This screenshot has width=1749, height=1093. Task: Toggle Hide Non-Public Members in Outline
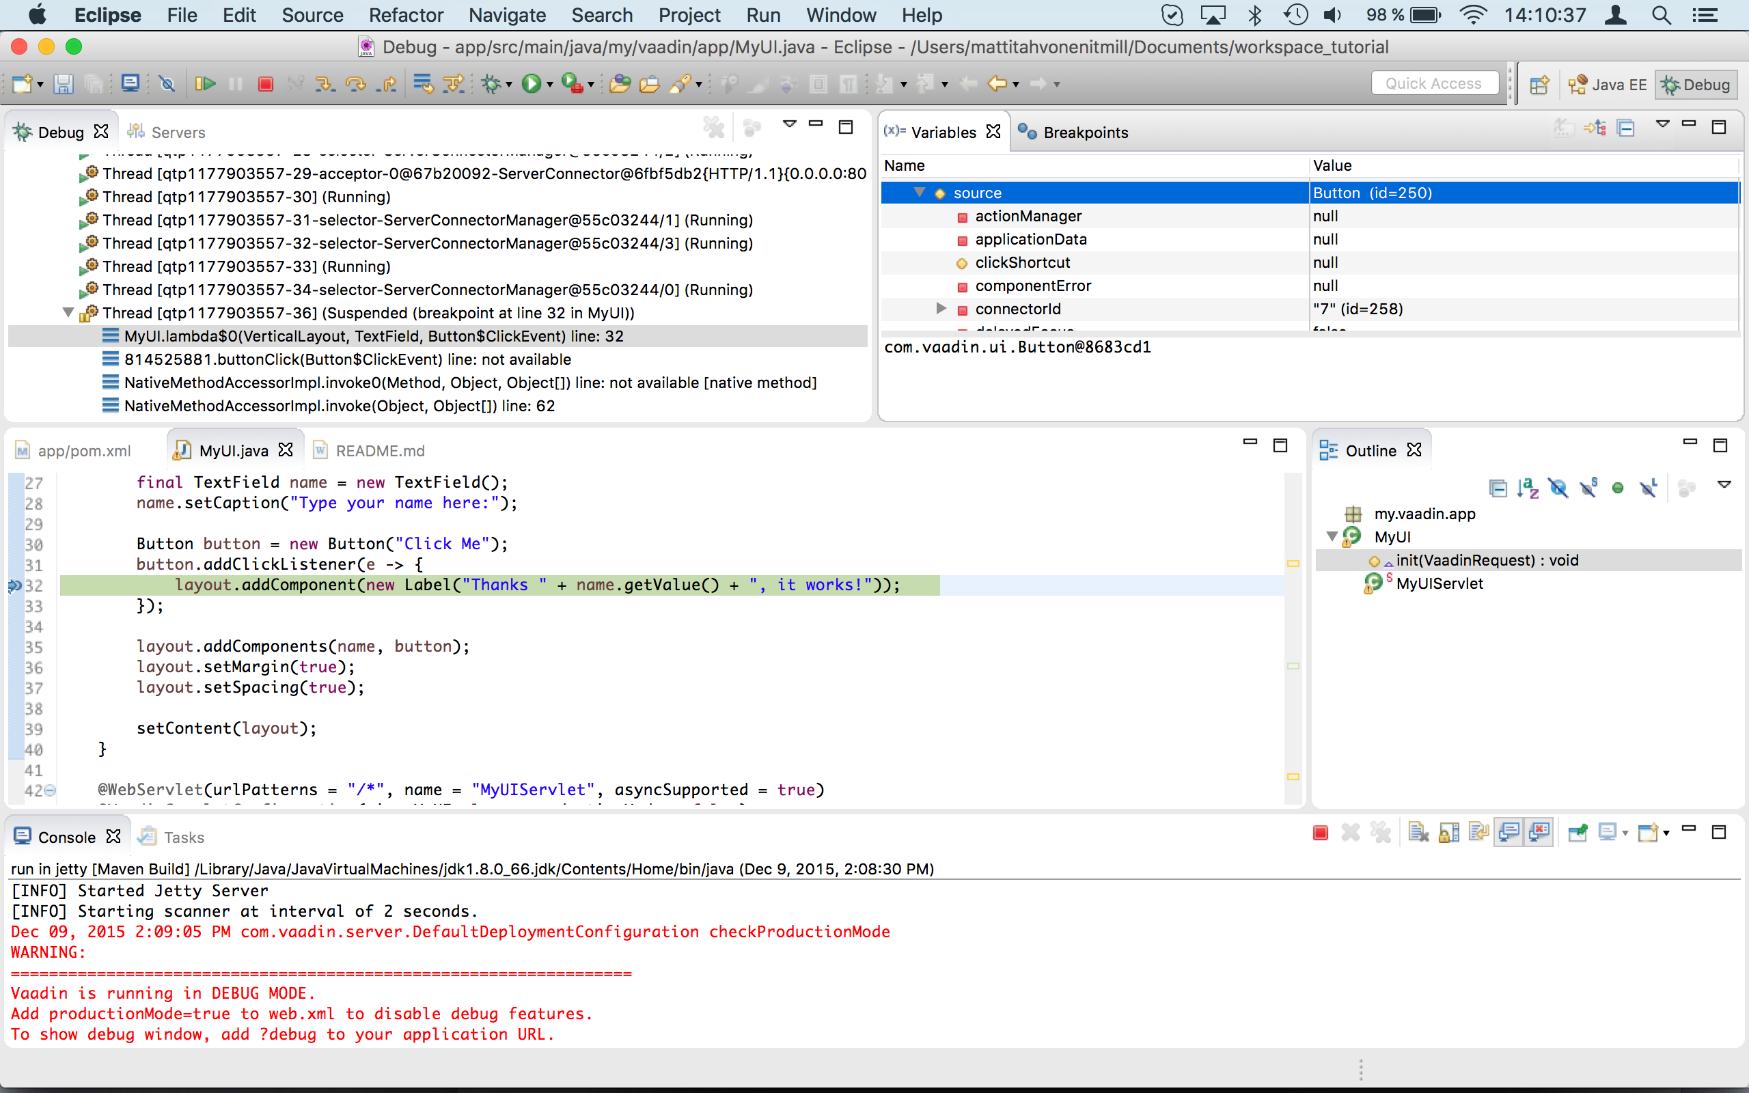click(x=1619, y=488)
